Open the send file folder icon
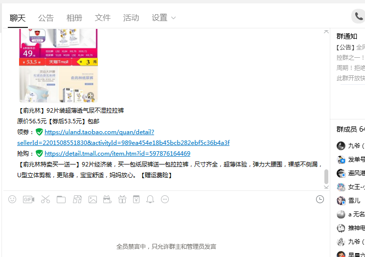The width and height of the screenshot is (365, 257). point(61,199)
